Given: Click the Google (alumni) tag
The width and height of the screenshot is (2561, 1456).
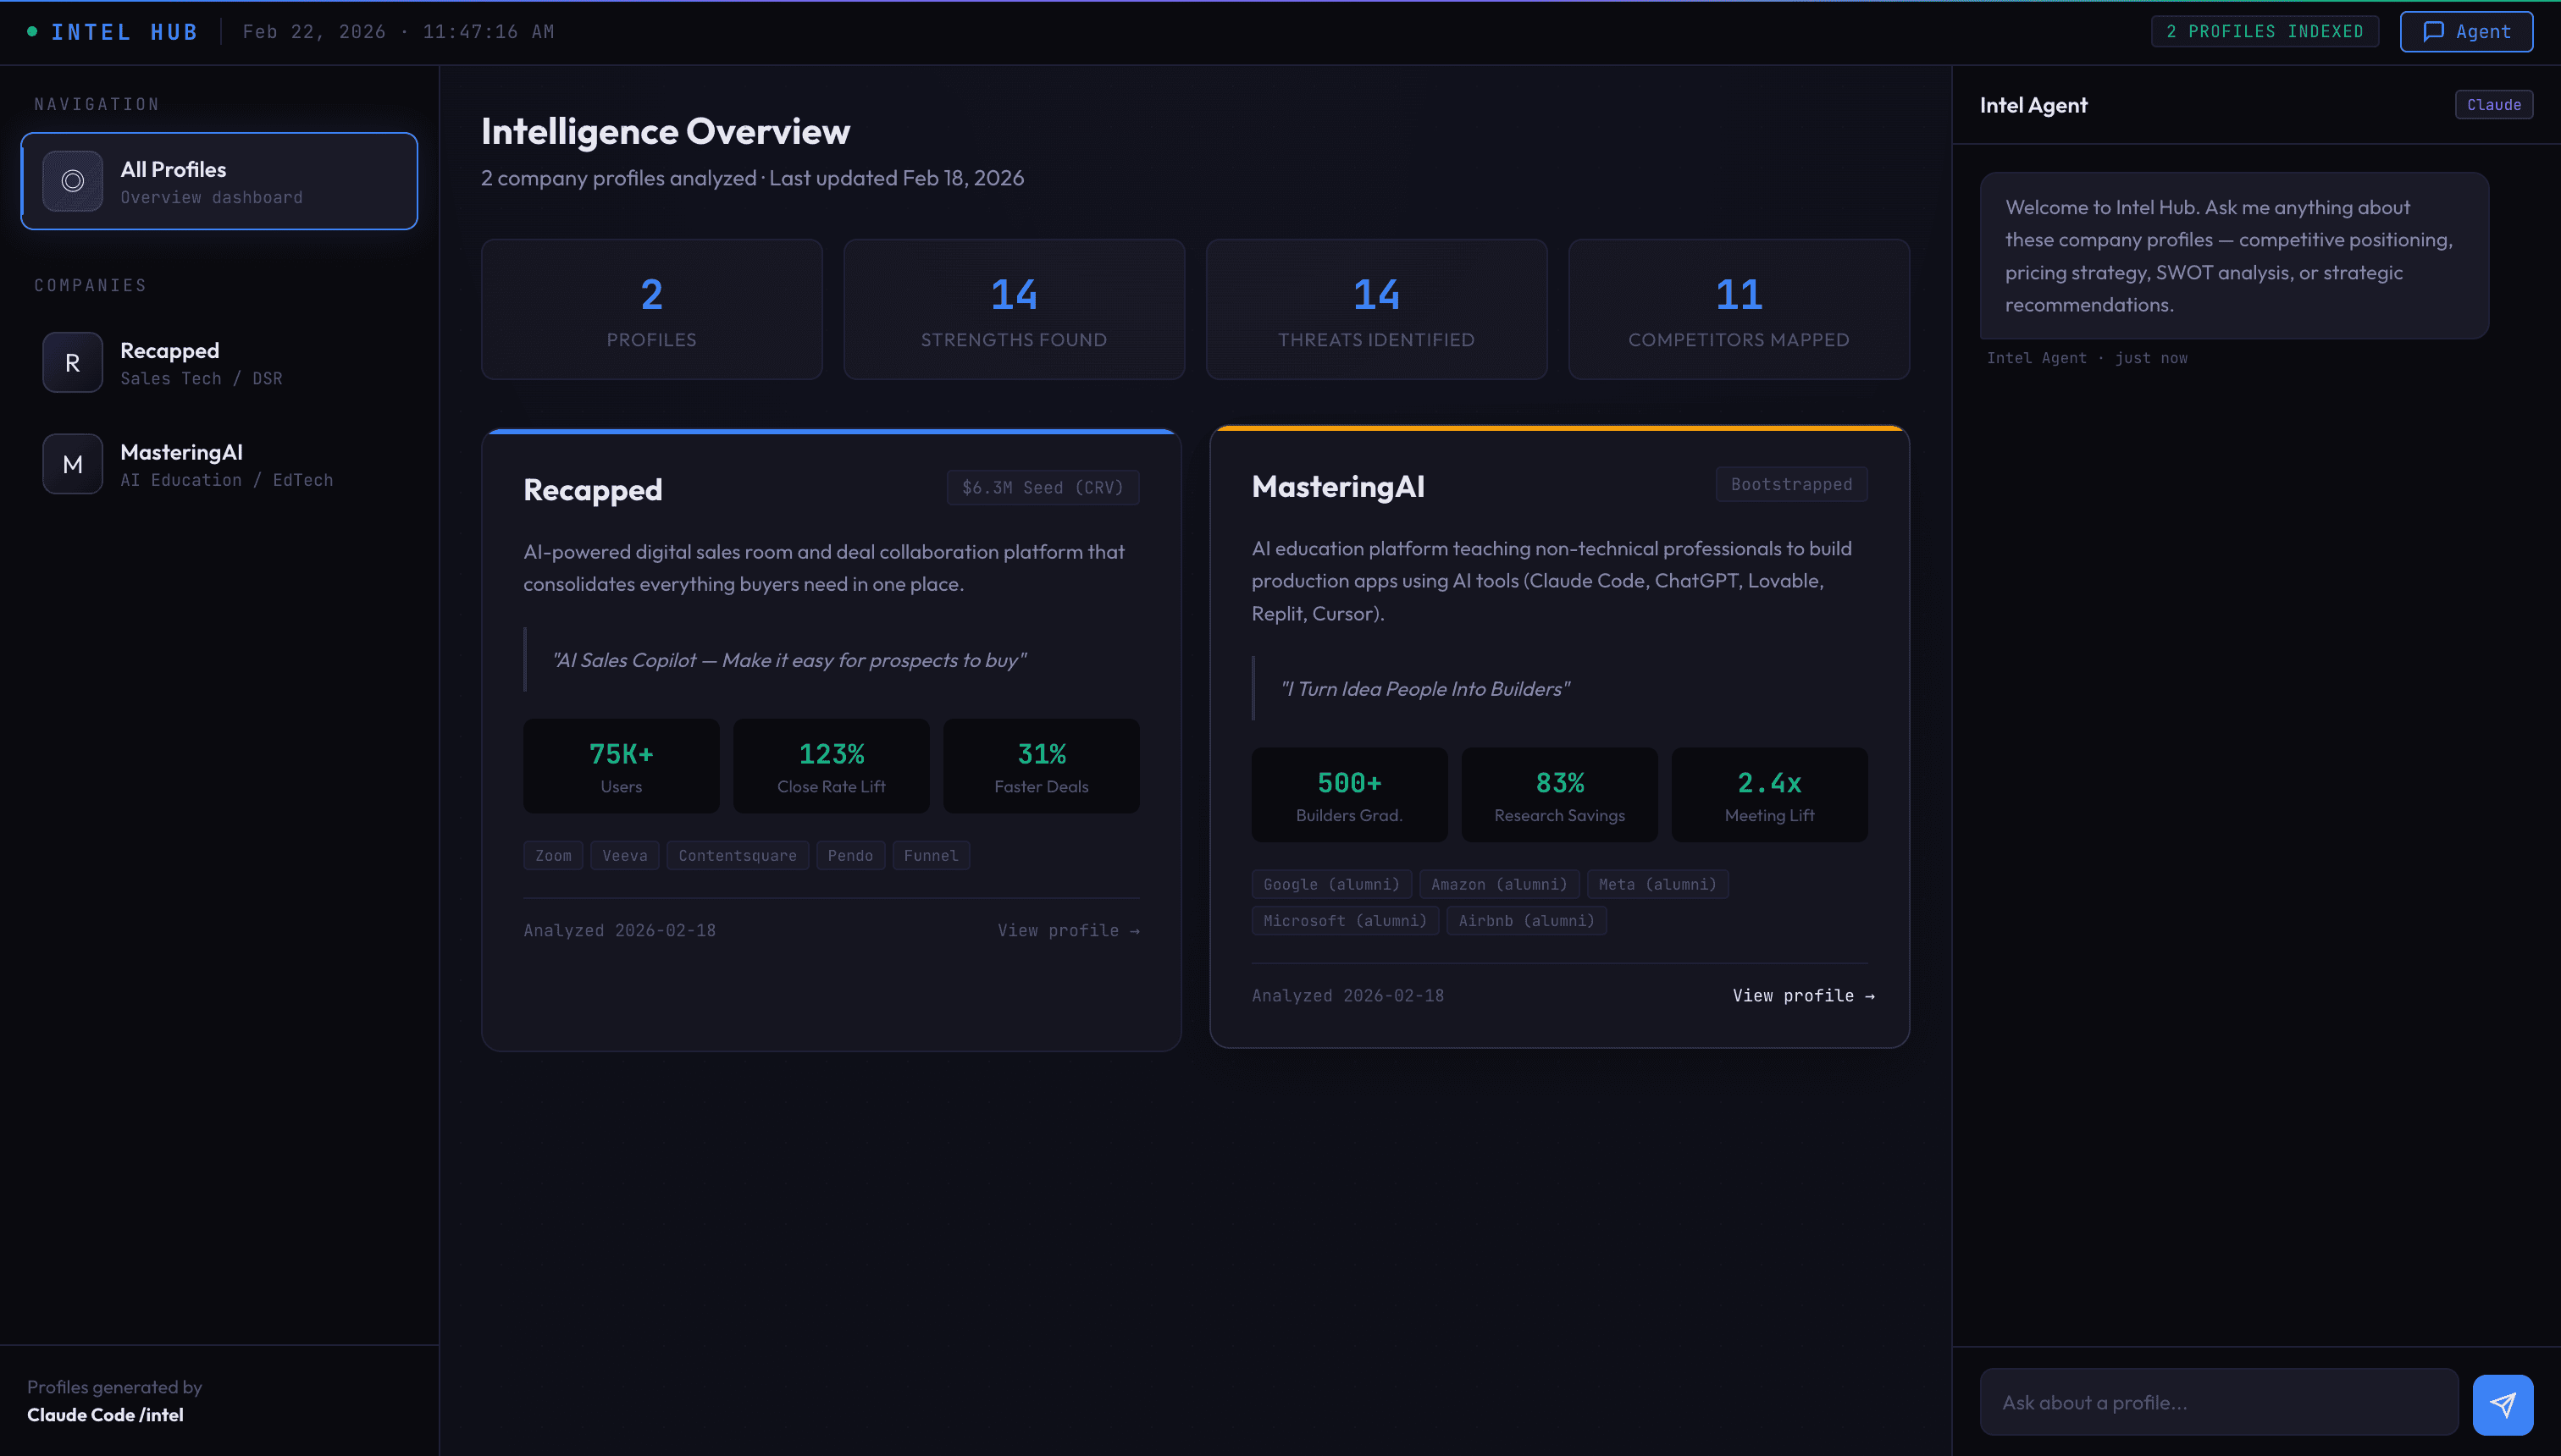Looking at the screenshot, I should [1331, 885].
